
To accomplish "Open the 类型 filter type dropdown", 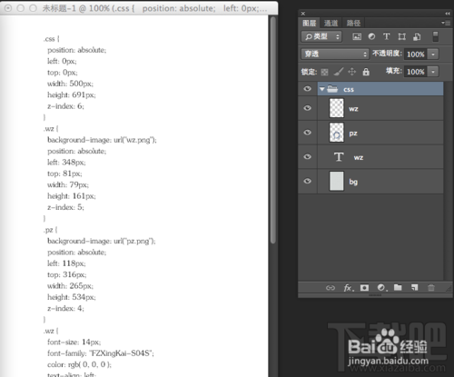I will pyautogui.click(x=321, y=36).
